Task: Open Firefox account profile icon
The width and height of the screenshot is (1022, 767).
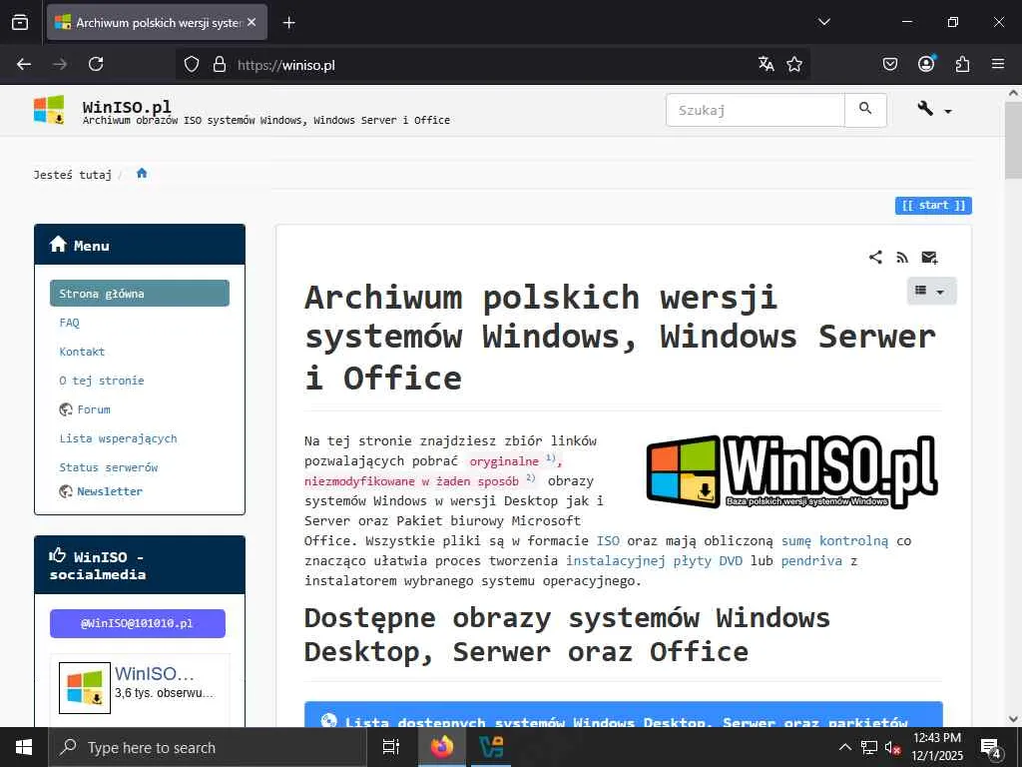Action: tap(926, 64)
